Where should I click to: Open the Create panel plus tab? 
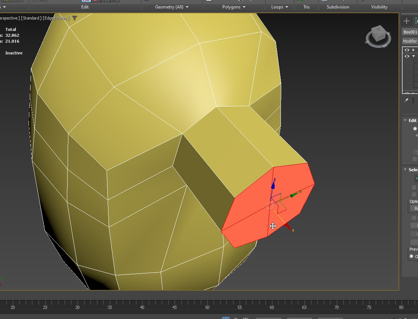[x=406, y=21]
